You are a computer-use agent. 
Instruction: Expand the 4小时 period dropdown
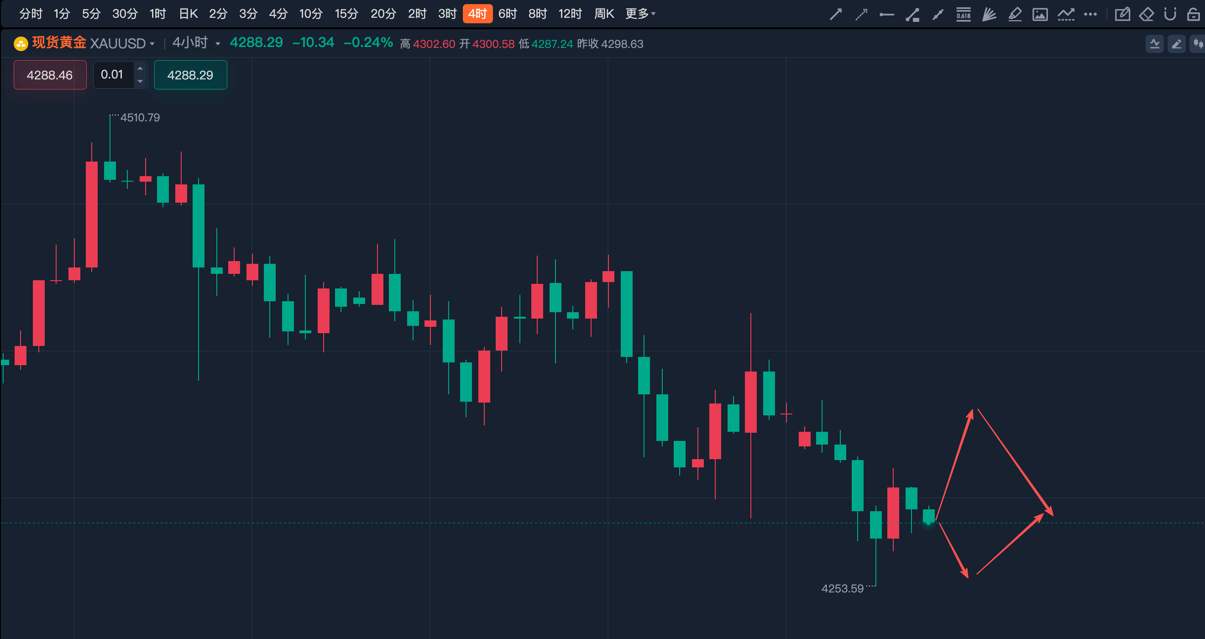click(x=196, y=43)
